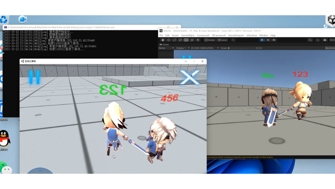
Task: Click the event system warning in status bar
Action: pyautogui.click(x=240, y=157)
